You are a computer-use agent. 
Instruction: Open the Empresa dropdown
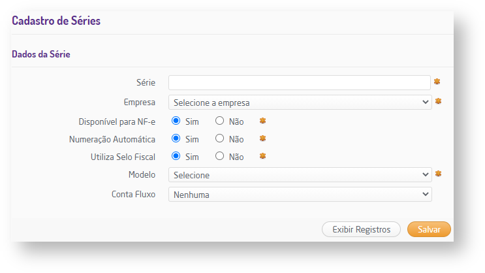(x=300, y=103)
